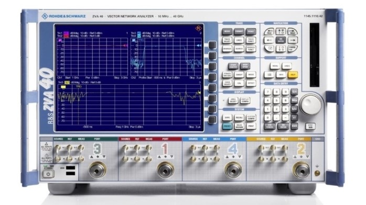Push the MARKER FUNCT key
Screen dimensions: 366x205
[251, 49]
